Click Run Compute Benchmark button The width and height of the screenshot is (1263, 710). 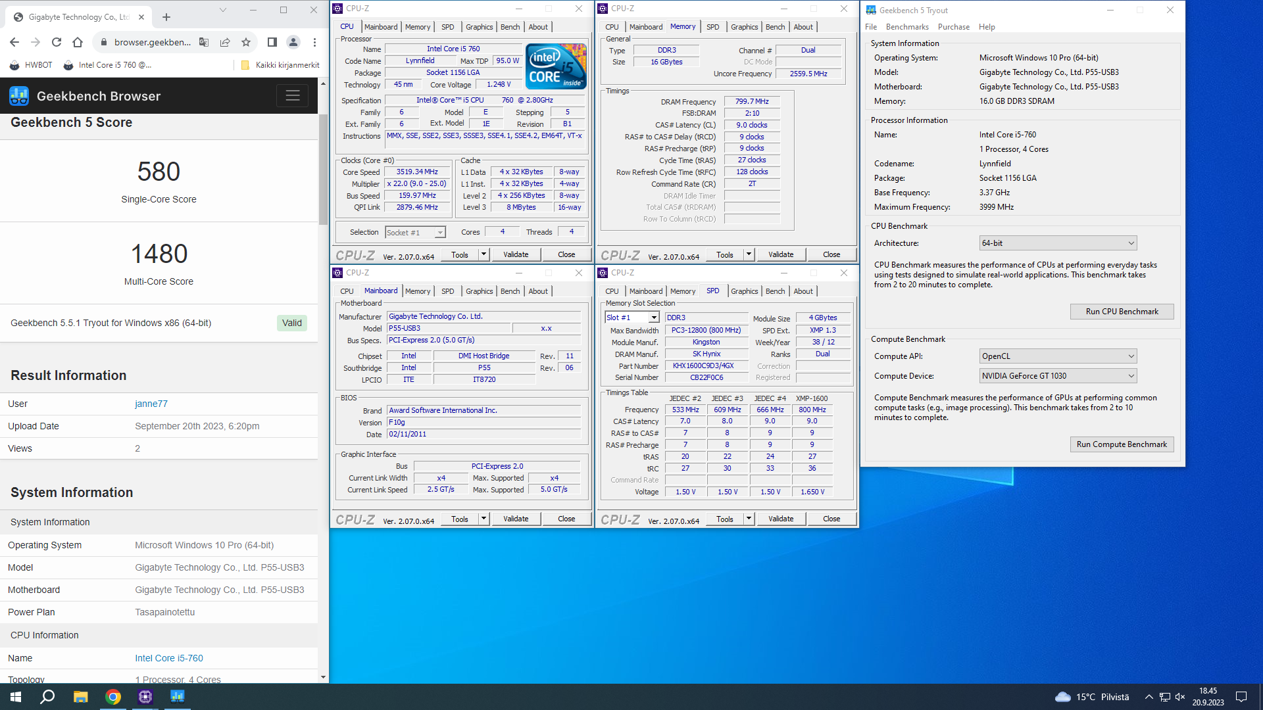click(x=1122, y=444)
